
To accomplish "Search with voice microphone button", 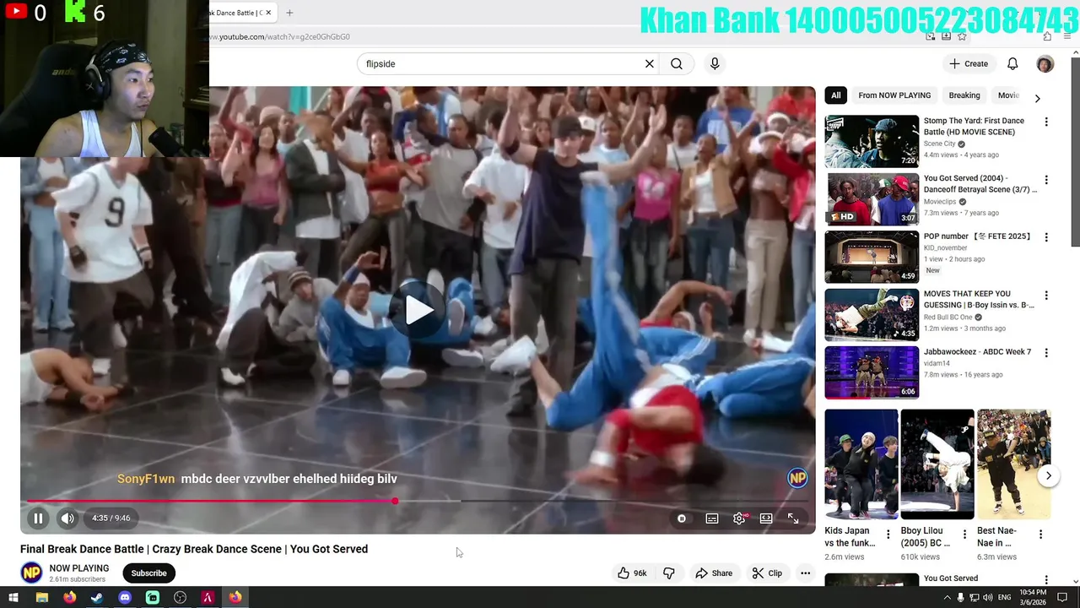I will tap(715, 63).
